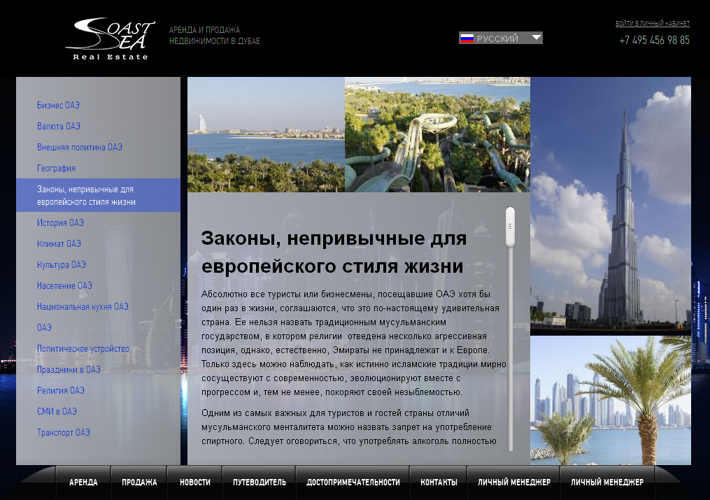Open История ОАЭ sidebar link
The image size is (710, 500).
60,222
